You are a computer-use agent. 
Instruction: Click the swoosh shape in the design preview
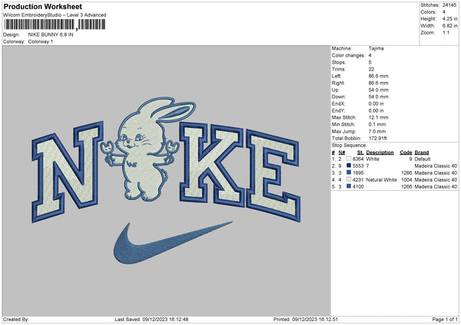(x=173, y=242)
